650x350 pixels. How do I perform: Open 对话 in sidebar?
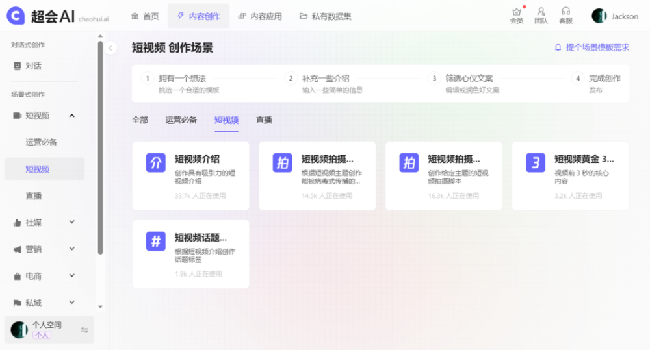(34, 66)
